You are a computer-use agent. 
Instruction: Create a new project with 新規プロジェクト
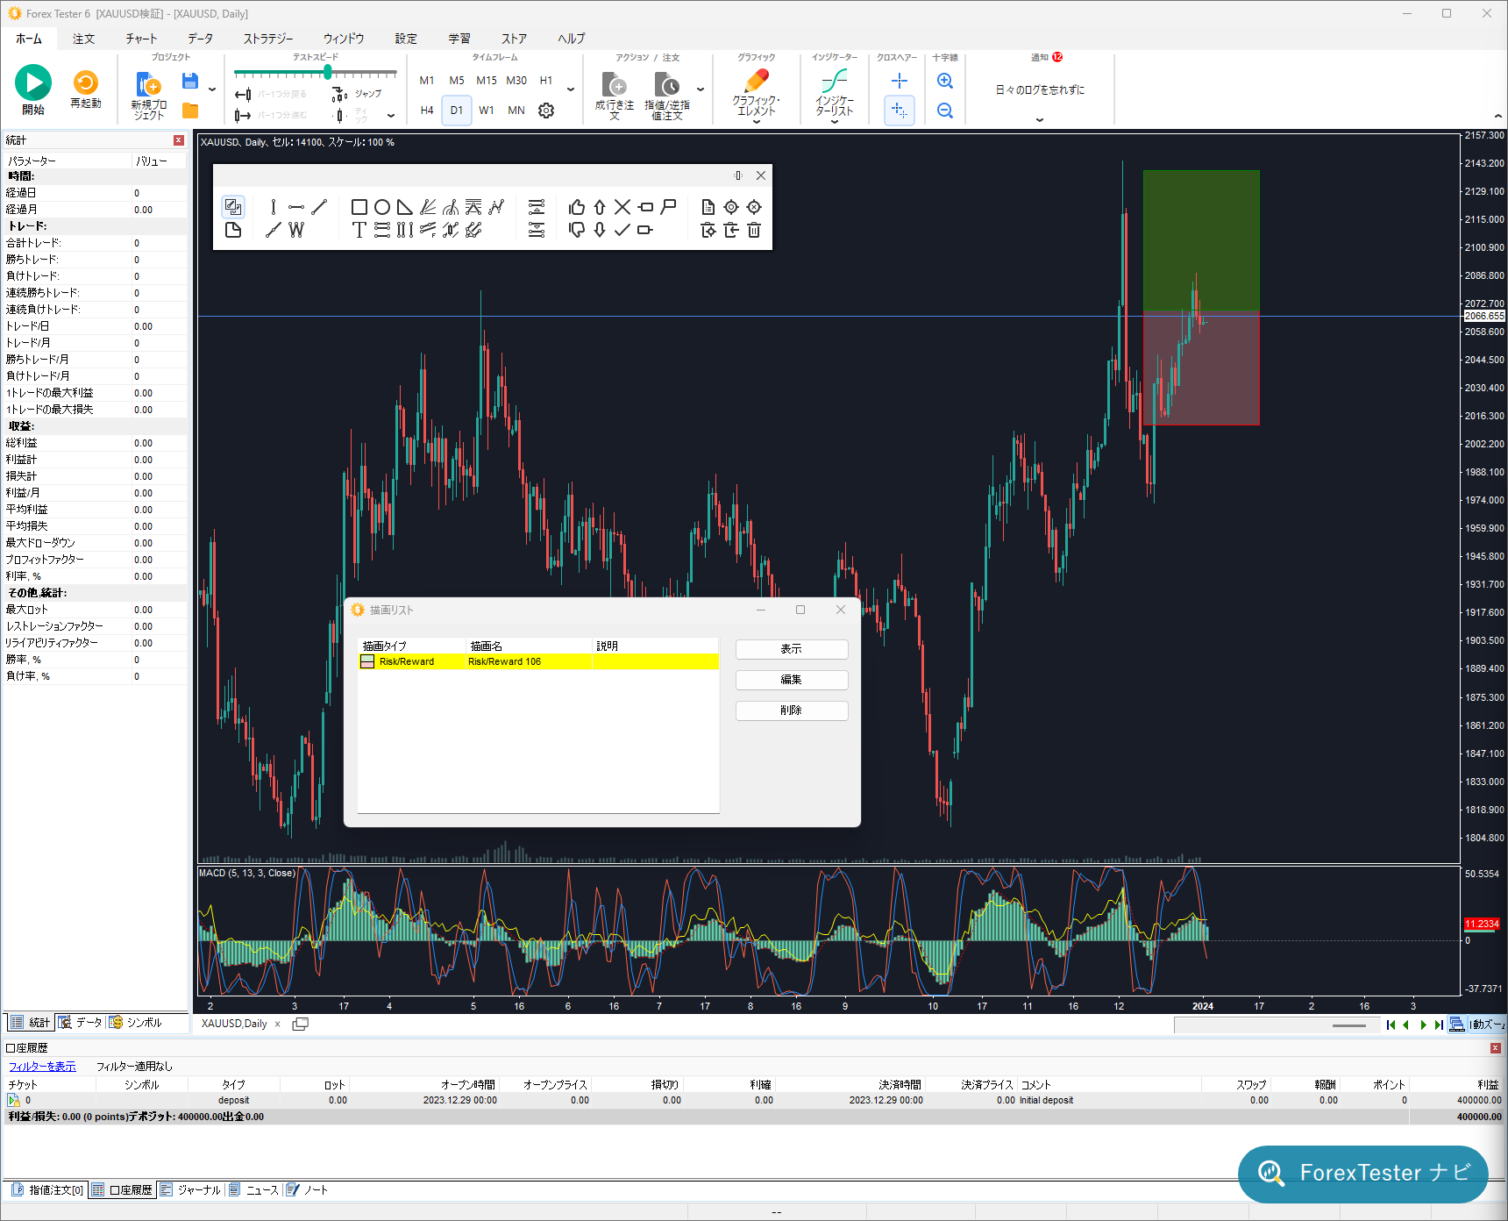pos(148,96)
